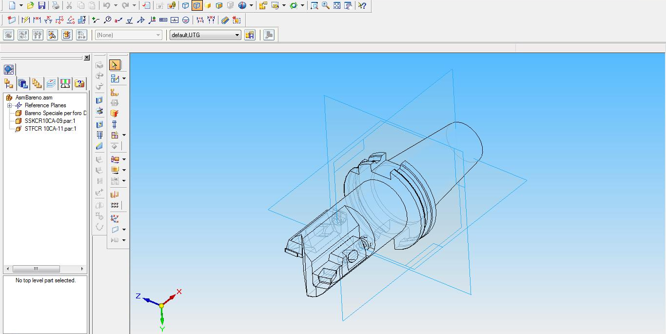Image resolution: width=666 pixels, height=334 pixels.
Task: Click the Undo icon
Action: 106,5
